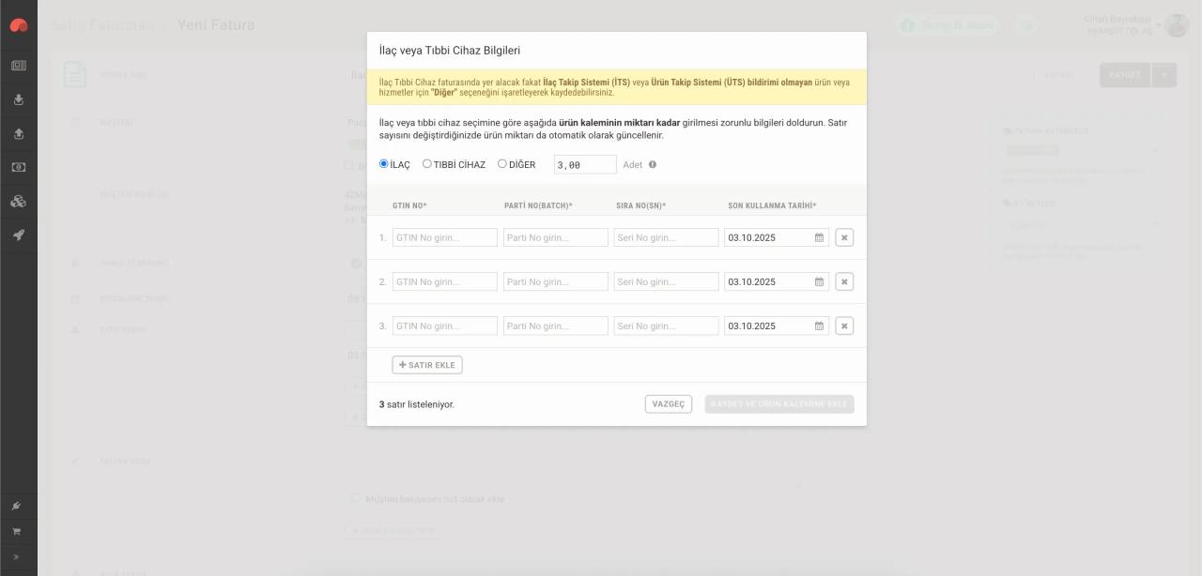This screenshot has height=576, width=1202.
Task: Open the stock boxes icon in sidebar
Action: (x=19, y=201)
